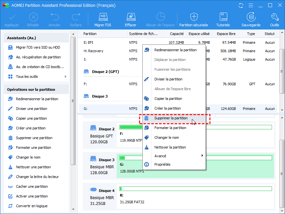The image size is (285, 214).
Task: Click the refresh icon in title bar
Action: 241,6
